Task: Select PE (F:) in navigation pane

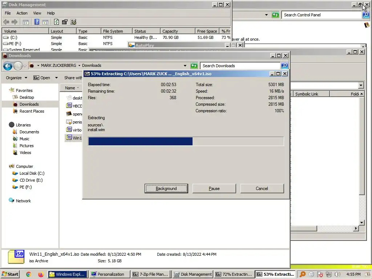Action: pos(25,187)
